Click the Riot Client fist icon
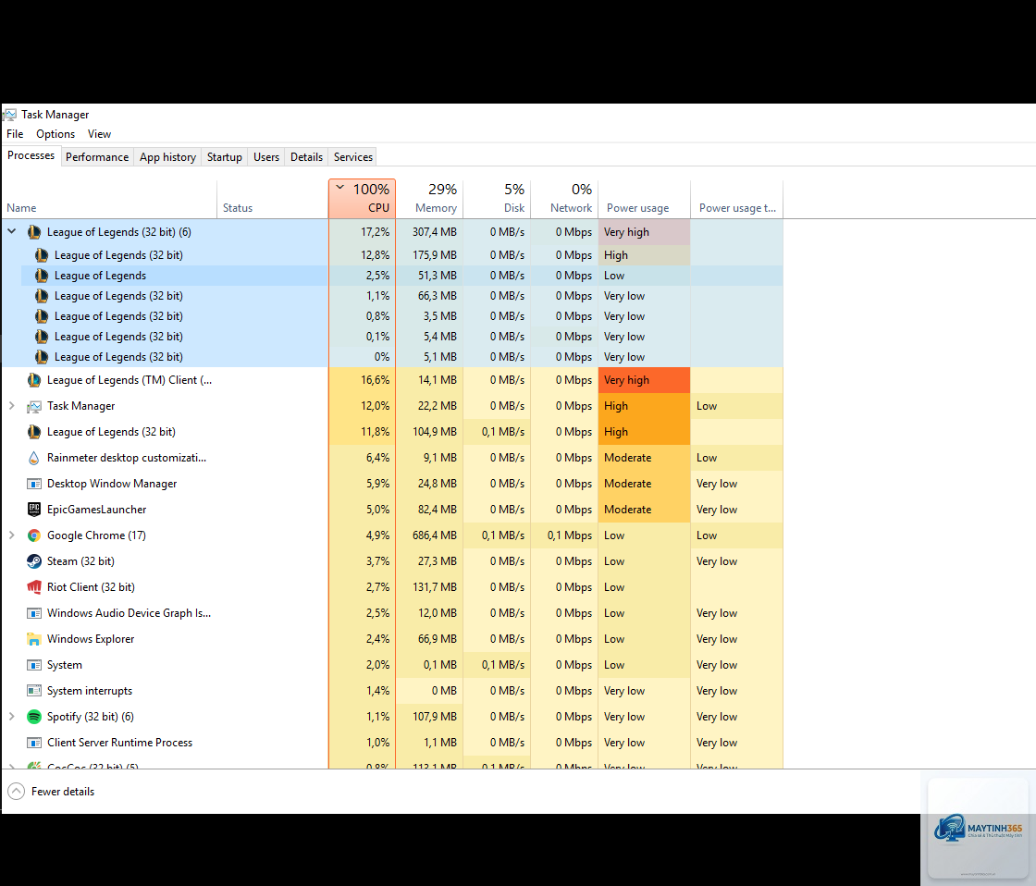1036x886 pixels. coord(34,586)
